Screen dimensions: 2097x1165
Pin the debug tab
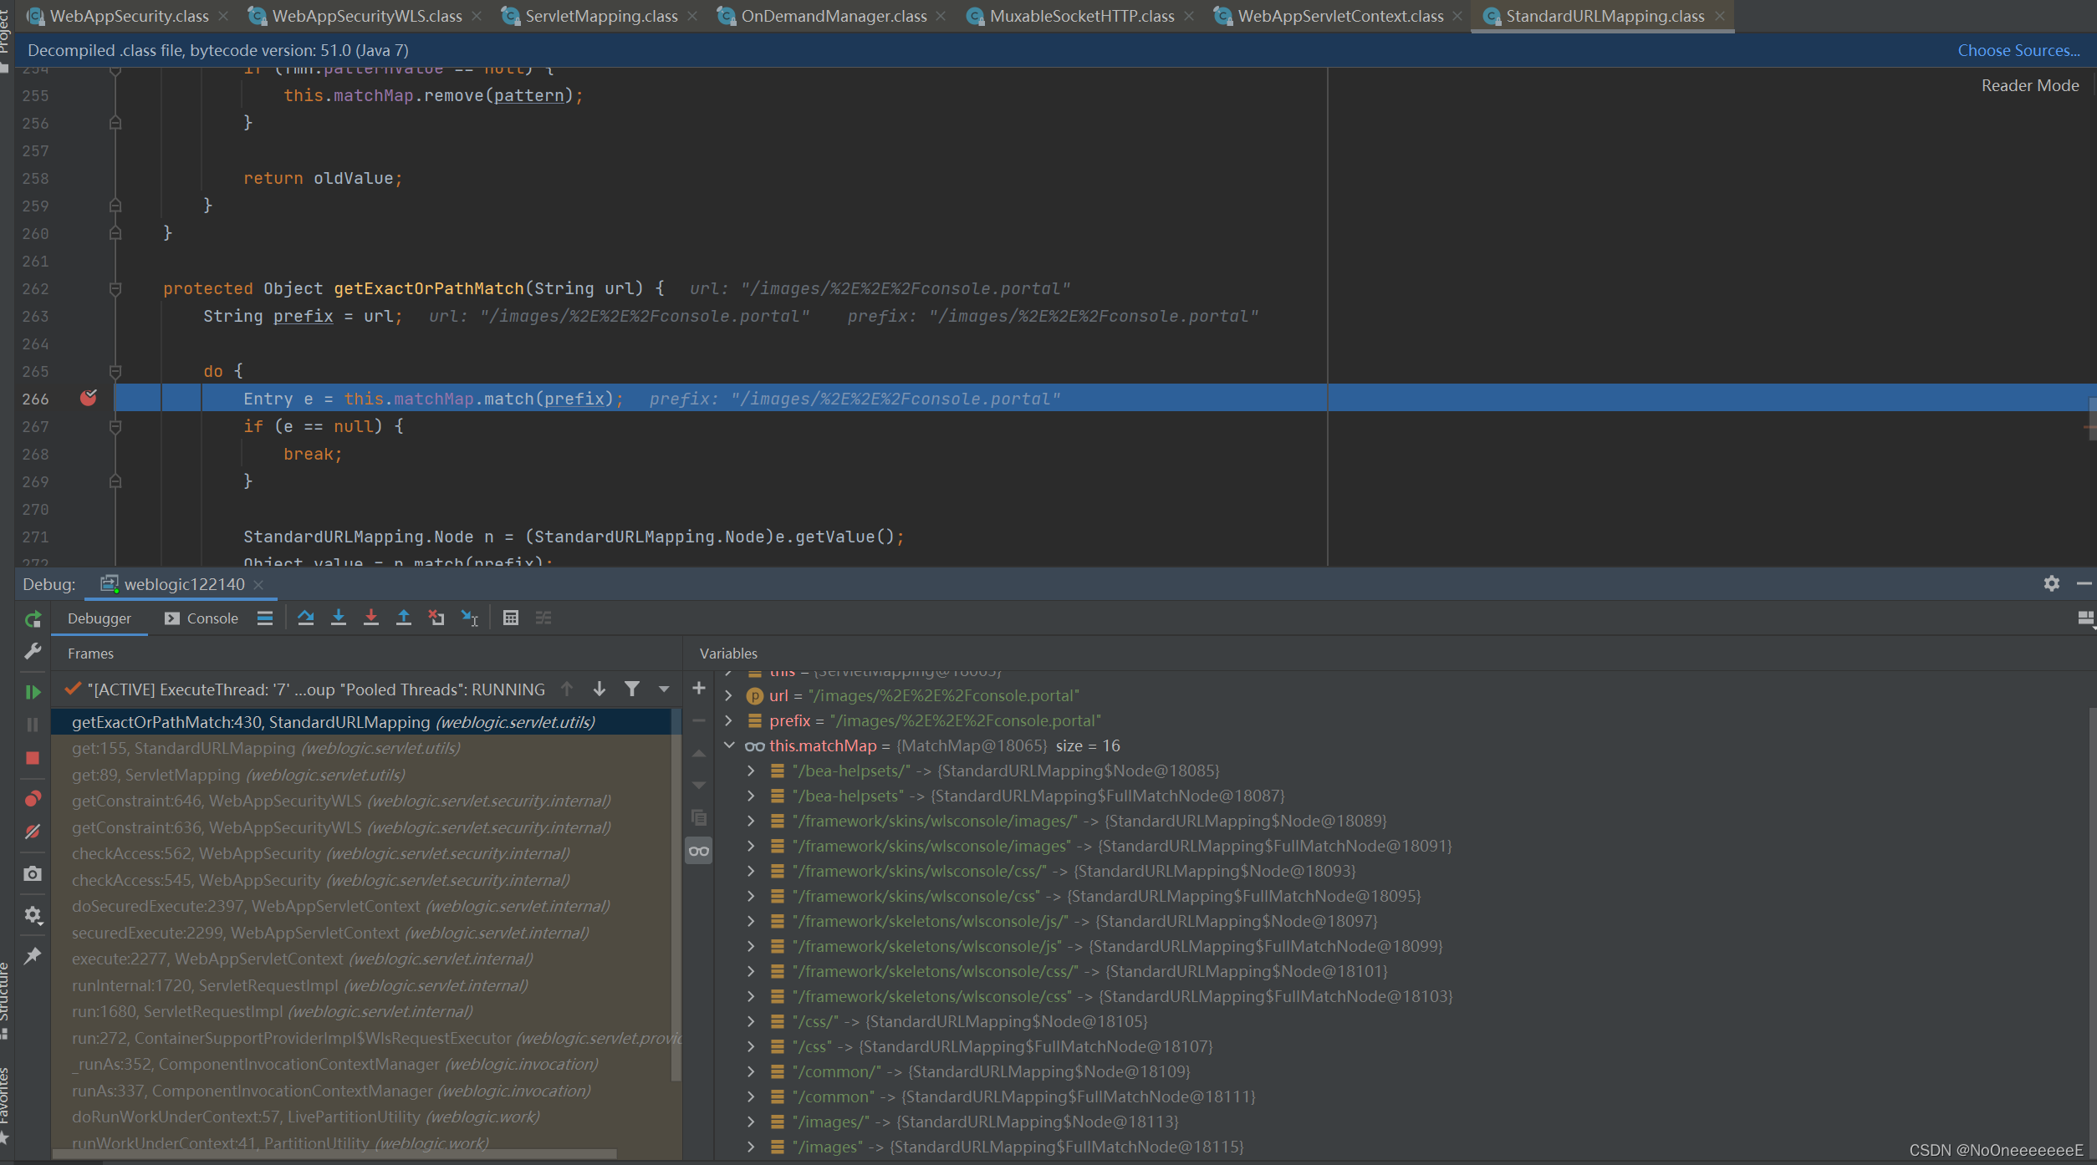click(33, 955)
